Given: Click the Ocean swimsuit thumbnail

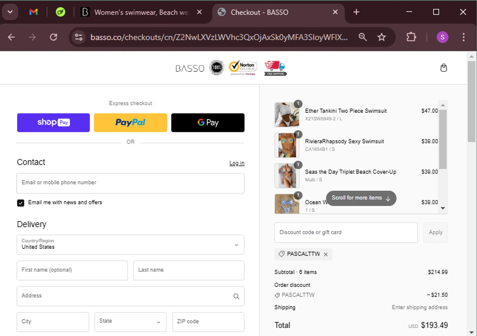Looking at the screenshot, I should [x=287, y=204].
